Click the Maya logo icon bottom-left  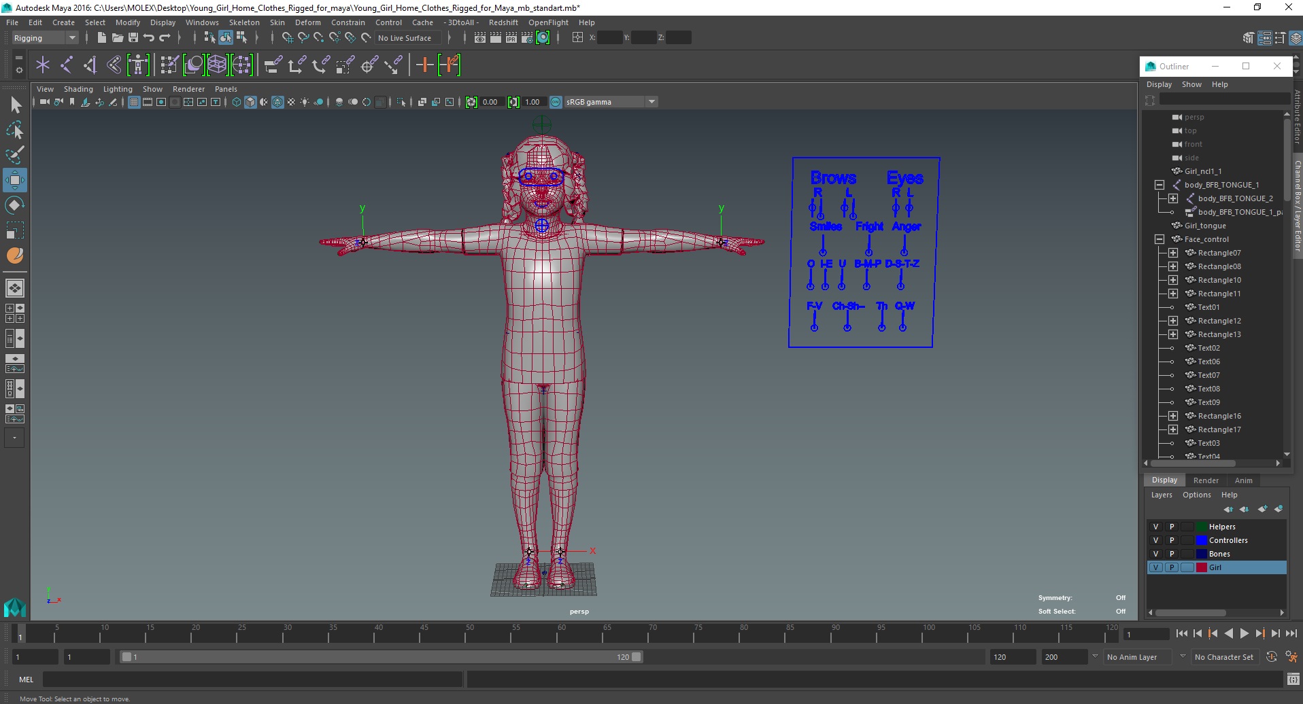coord(15,607)
